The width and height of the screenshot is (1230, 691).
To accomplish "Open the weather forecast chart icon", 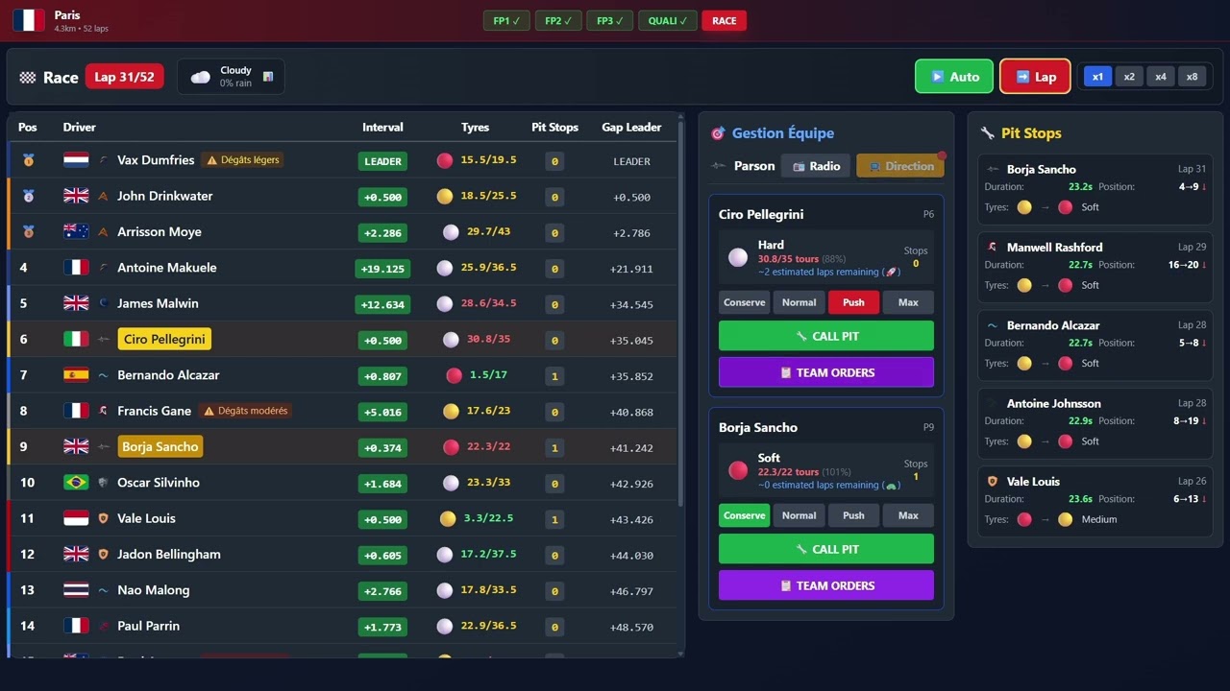I will (268, 77).
